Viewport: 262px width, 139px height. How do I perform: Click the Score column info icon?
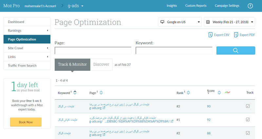(x=208, y=93)
